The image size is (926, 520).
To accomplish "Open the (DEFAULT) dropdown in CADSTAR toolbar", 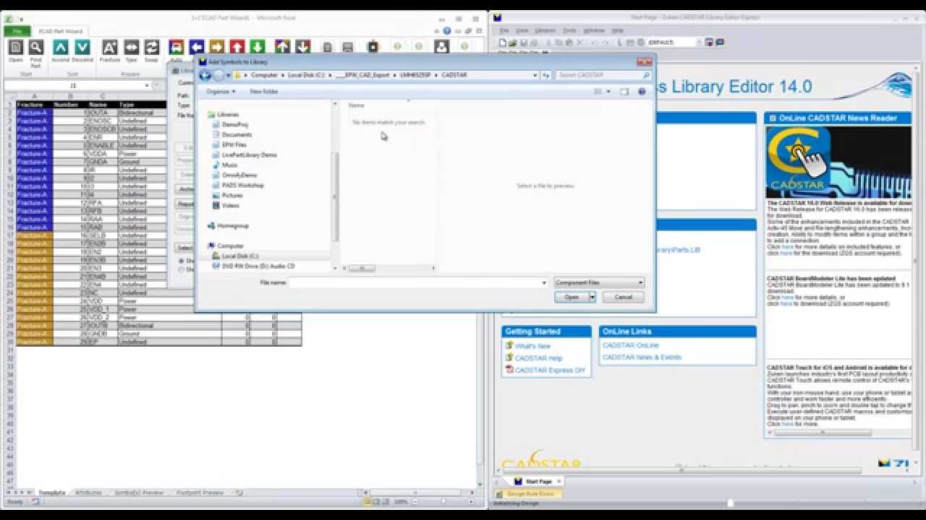I will pyautogui.click(x=699, y=43).
